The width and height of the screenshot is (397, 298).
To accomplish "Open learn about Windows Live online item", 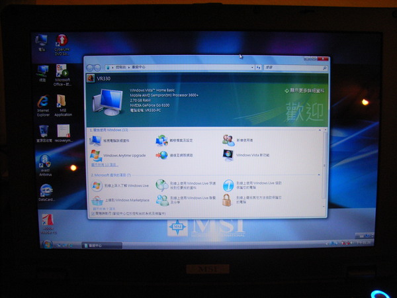I will 120,185.
